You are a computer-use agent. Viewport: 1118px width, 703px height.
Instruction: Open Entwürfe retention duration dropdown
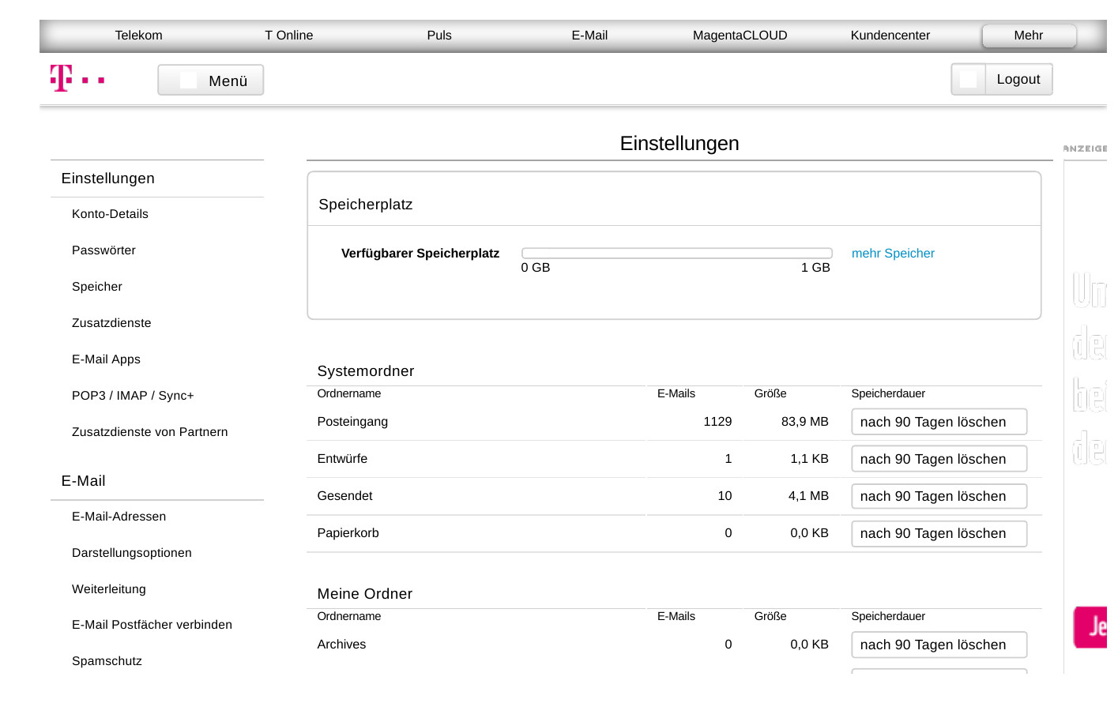point(939,460)
